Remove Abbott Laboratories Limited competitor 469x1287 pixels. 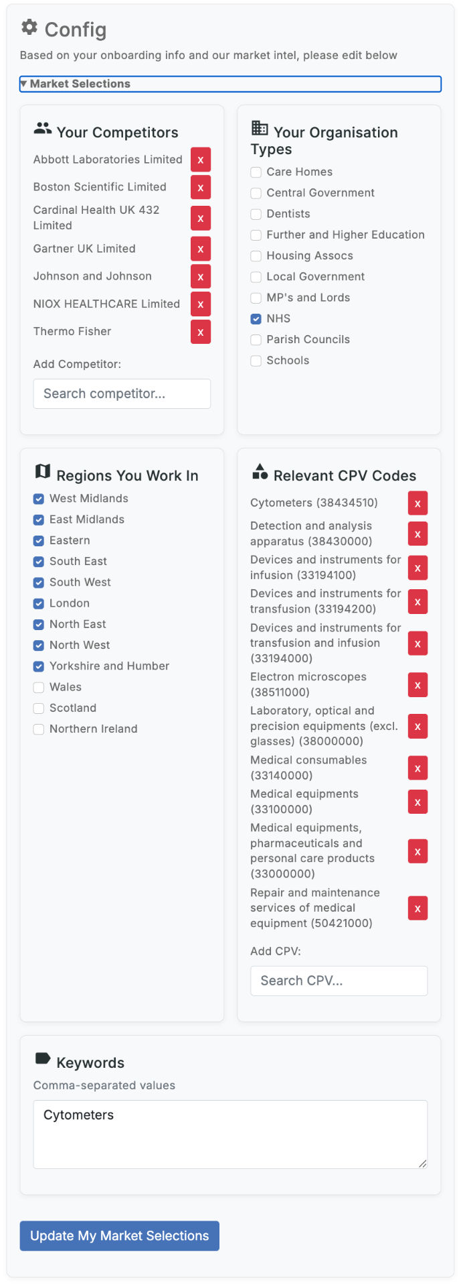pyautogui.click(x=201, y=160)
